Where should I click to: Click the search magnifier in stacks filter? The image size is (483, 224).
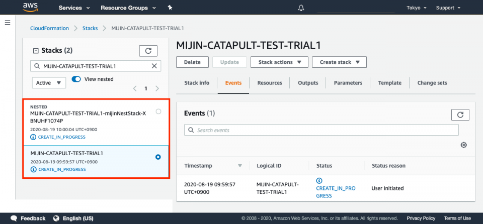(37, 66)
